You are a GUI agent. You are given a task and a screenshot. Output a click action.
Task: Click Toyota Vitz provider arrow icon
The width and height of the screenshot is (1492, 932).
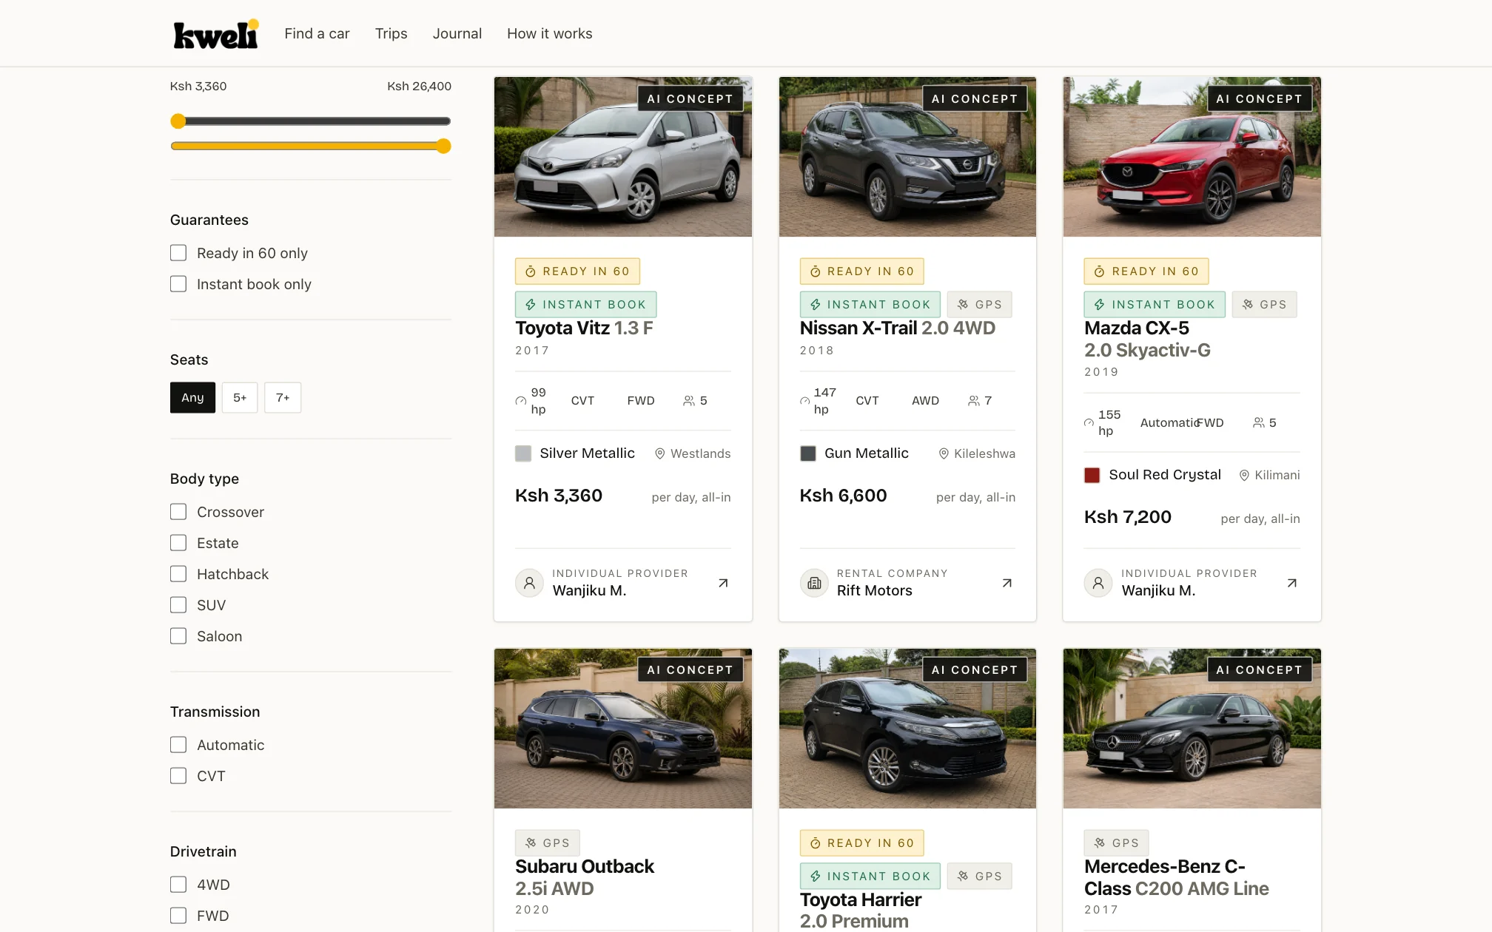(x=723, y=583)
